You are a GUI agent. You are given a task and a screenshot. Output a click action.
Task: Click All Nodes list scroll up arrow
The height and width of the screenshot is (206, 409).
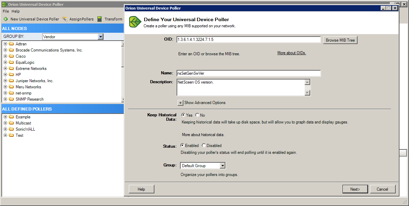(123, 44)
